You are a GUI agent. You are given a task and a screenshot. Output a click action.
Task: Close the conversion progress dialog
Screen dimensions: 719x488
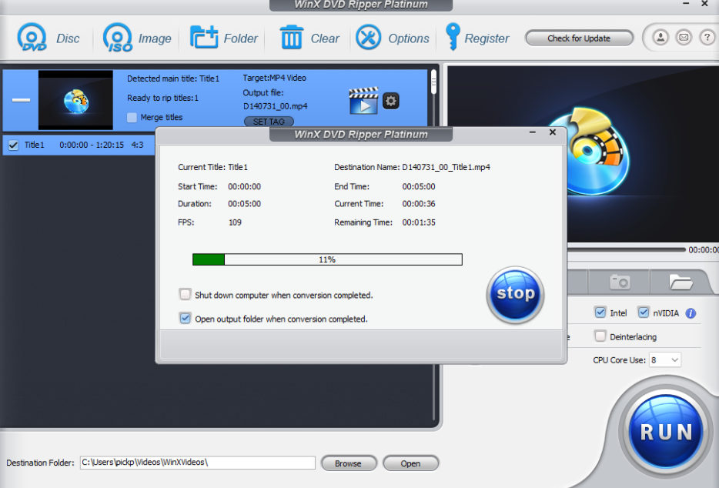pos(553,132)
